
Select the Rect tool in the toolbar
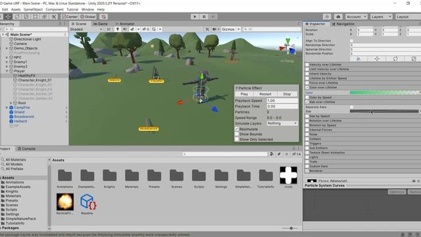35,16
